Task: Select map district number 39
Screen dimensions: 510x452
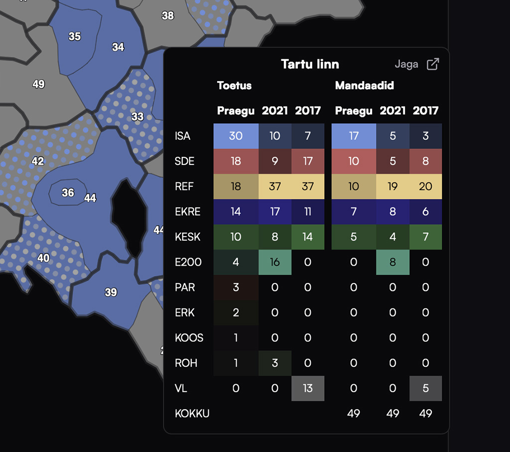Action: pyautogui.click(x=111, y=292)
